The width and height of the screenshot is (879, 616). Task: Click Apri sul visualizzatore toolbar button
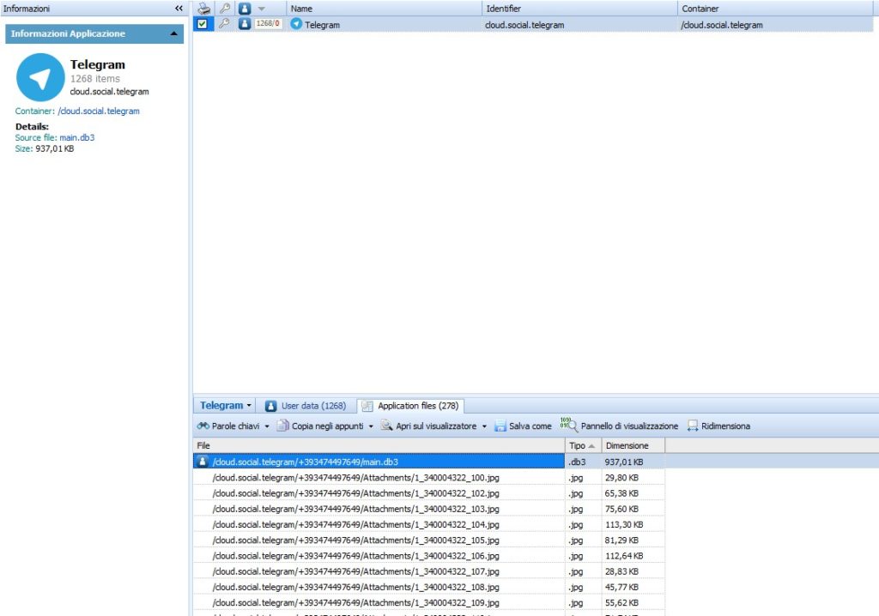point(429,426)
